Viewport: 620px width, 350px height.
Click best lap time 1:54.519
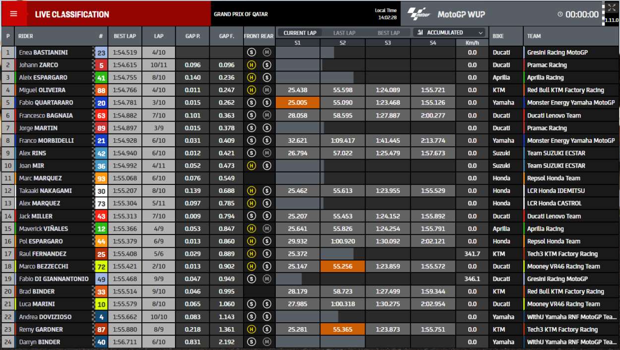coord(124,53)
